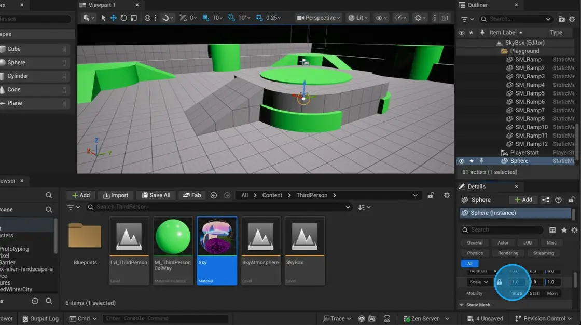Click the Import button in Content Browser

click(116, 195)
